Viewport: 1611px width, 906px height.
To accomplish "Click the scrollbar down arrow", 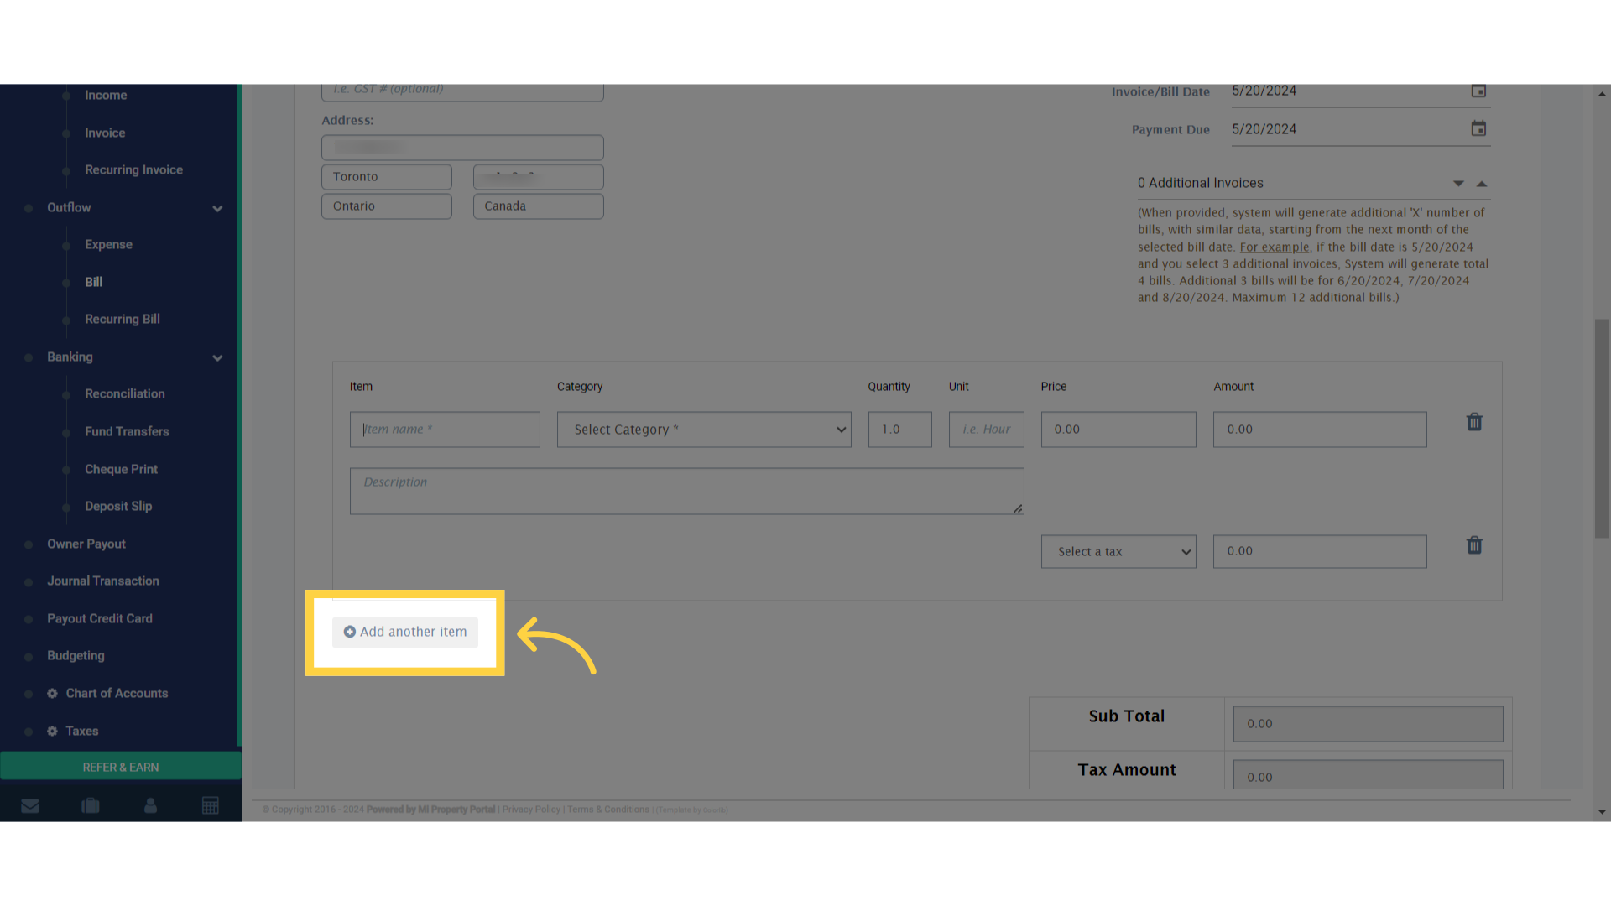I will pyautogui.click(x=1602, y=812).
